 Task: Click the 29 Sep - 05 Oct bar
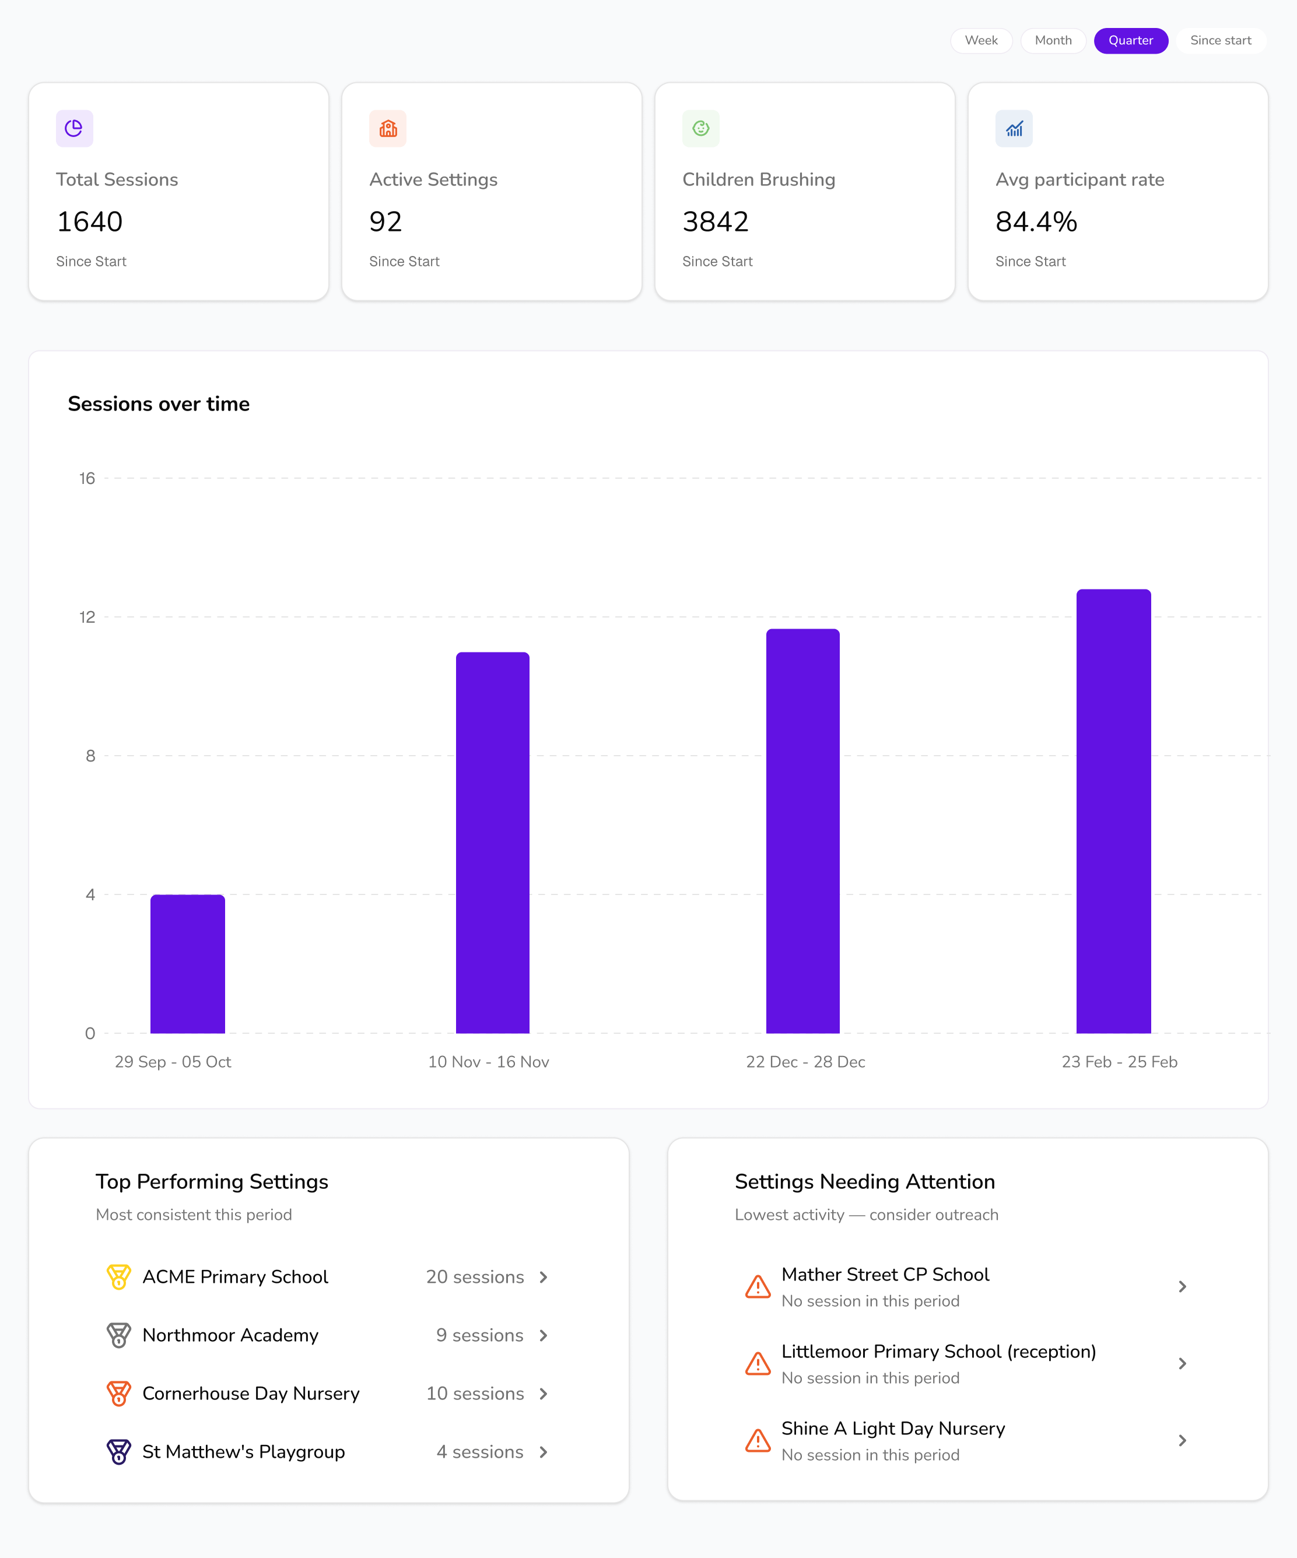188,964
